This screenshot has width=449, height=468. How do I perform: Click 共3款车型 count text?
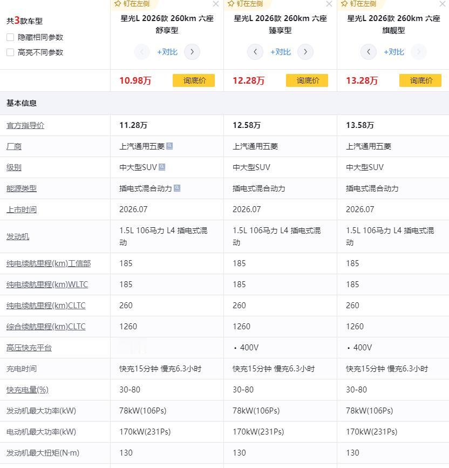(24, 21)
